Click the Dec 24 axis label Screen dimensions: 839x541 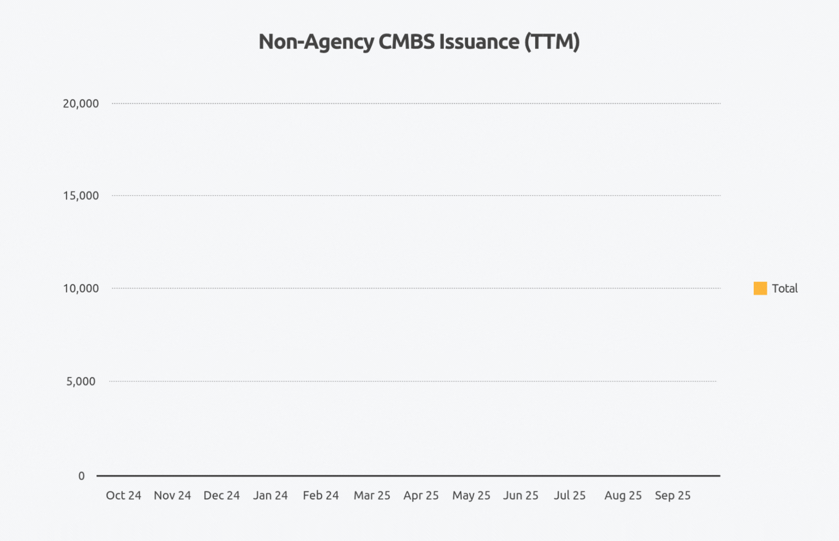(x=221, y=495)
